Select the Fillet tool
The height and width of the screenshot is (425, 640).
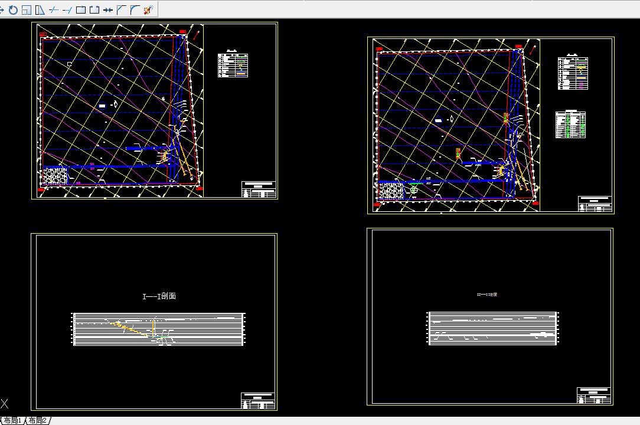(135, 10)
